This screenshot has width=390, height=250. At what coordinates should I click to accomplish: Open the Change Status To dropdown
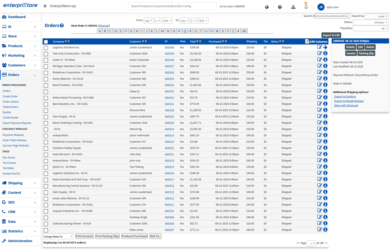pos(58,236)
